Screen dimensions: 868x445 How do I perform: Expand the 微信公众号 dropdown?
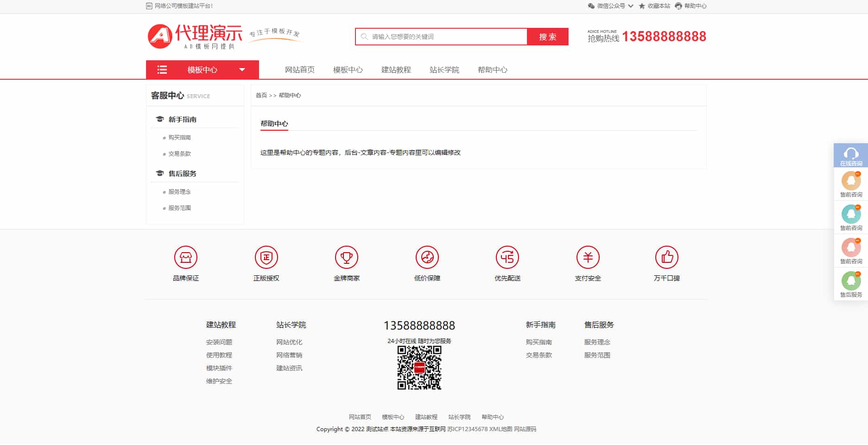[x=610, y=6]
